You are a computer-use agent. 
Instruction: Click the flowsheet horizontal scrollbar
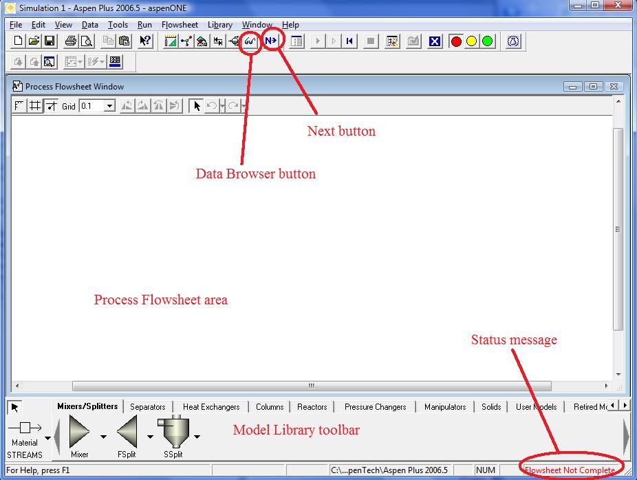[310, 386]
